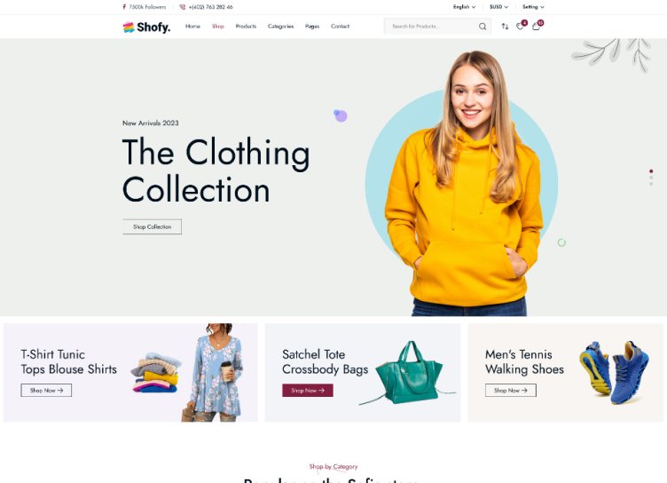The height and width of the screenshot is (483, 667).
Task: Click the Shop Collection button
Action: tap(153, 226)
